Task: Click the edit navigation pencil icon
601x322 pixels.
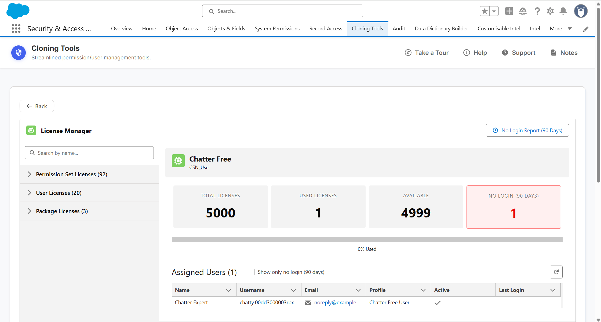Action: point(586,29)
